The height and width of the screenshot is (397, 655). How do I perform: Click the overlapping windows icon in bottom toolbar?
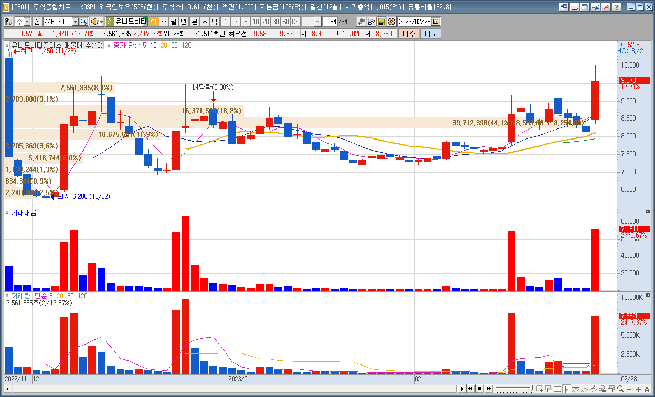click(x=548, y=389)
